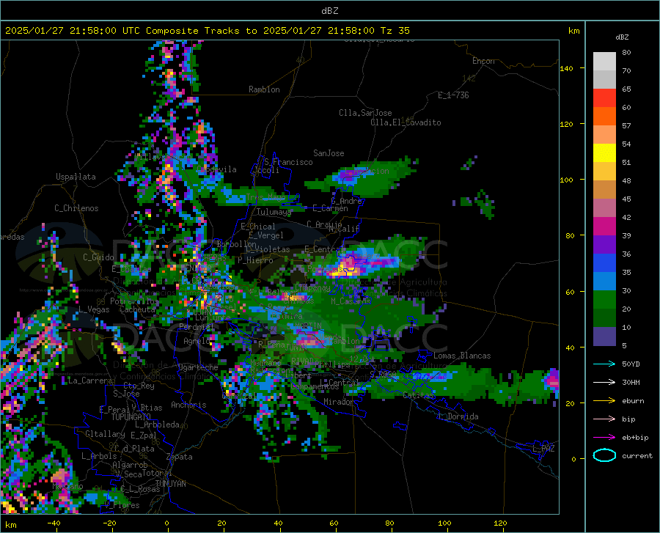Viewport: 660px width, 533px height.
Task: Click the 'Ugarteche' map label
Action: pyautogui.click(x=198, y=367)
